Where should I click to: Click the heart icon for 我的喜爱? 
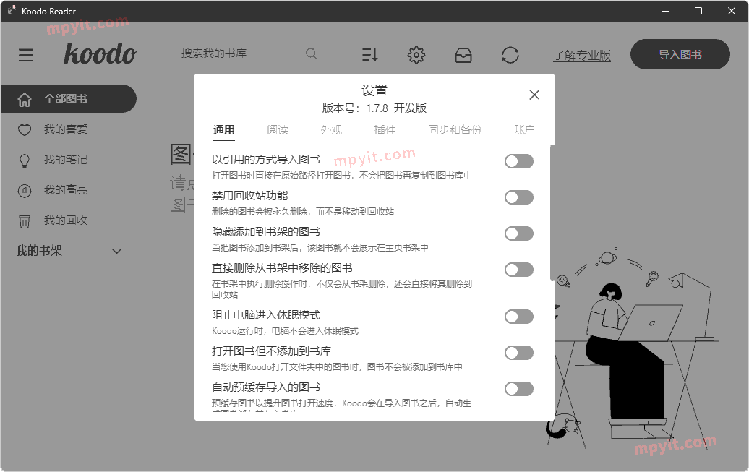25,129
